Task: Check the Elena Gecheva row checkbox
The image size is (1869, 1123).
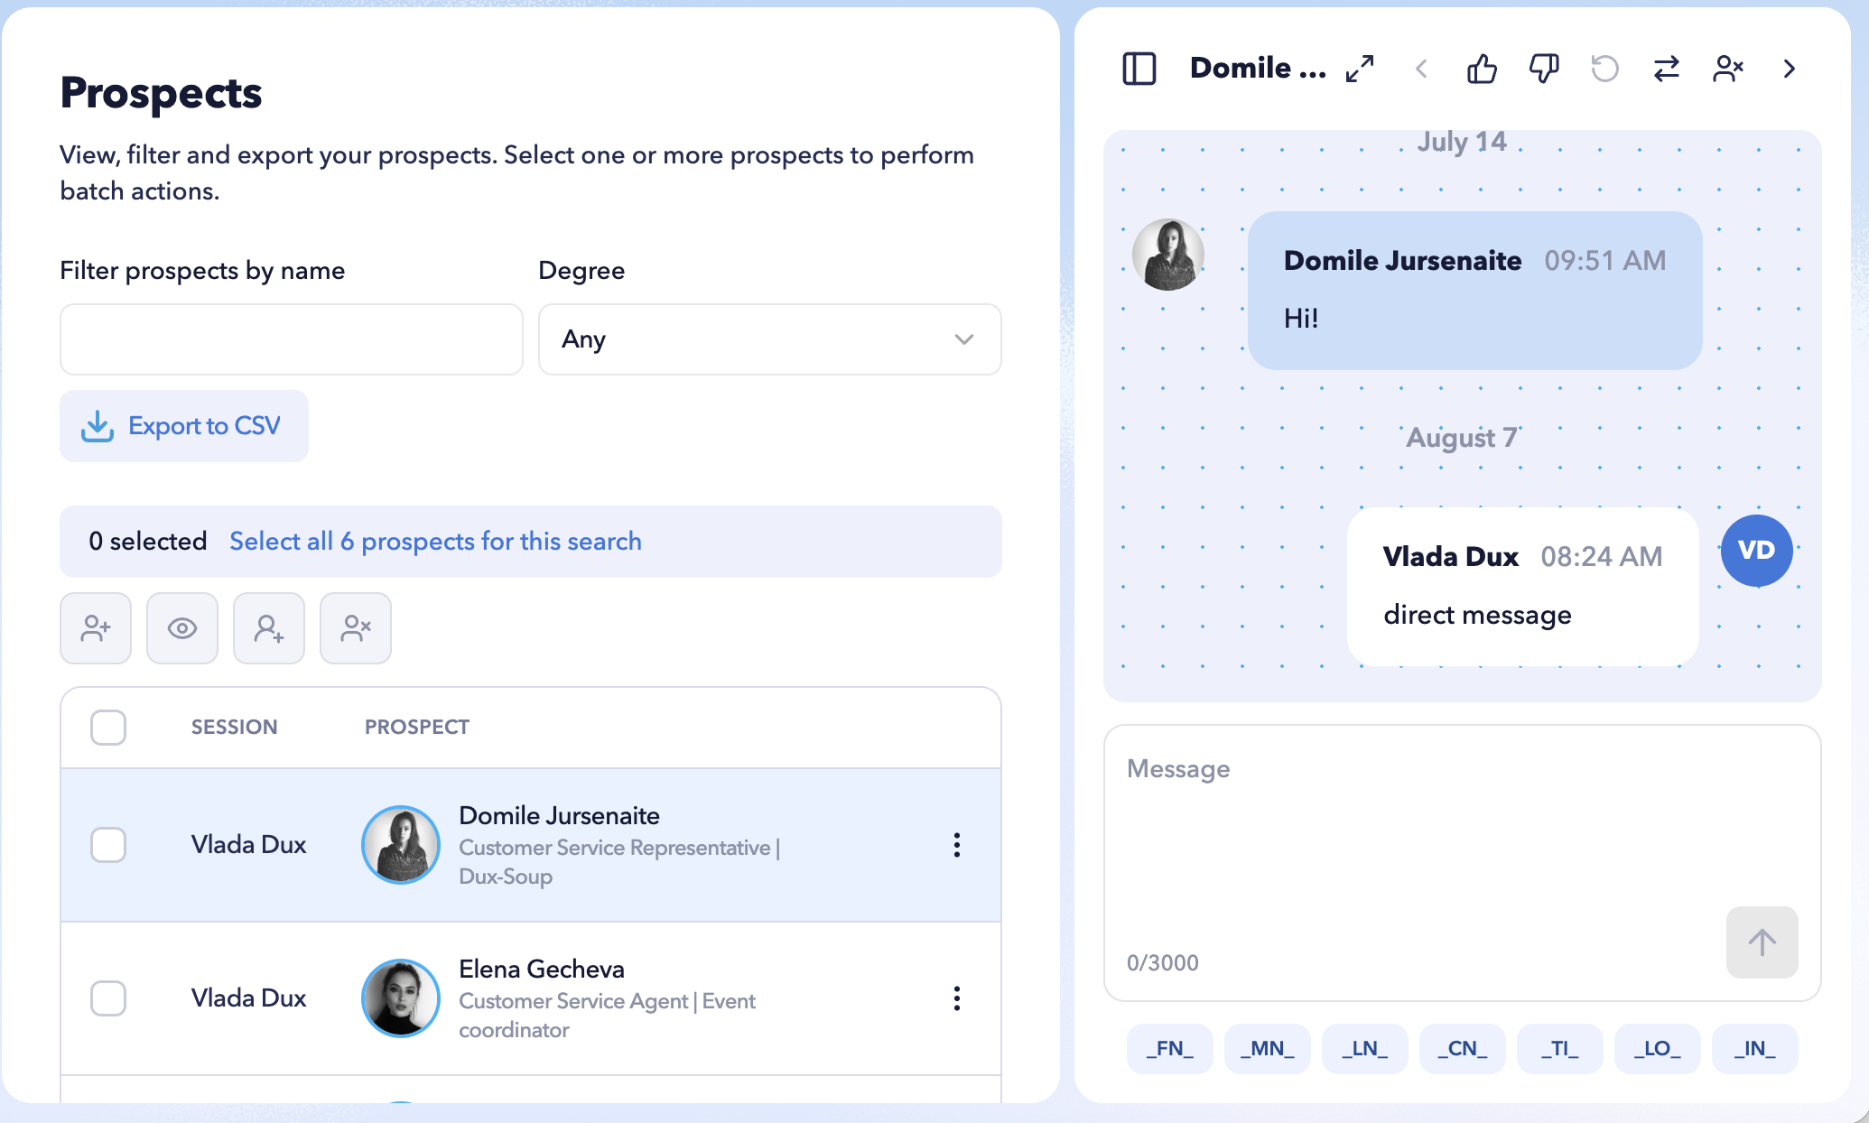Action: [108, 998]
